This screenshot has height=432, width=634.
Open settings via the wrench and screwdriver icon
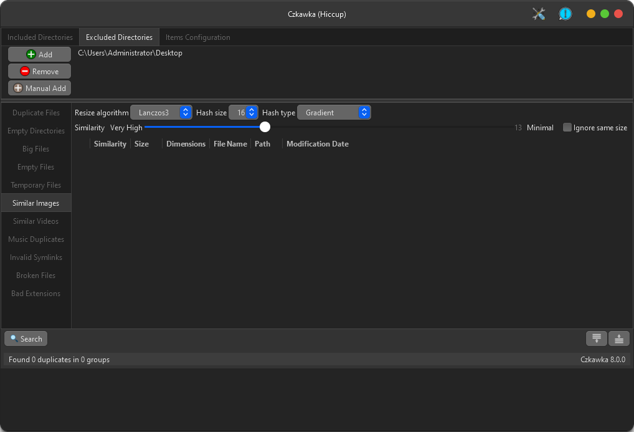click(x=538, y=13)
